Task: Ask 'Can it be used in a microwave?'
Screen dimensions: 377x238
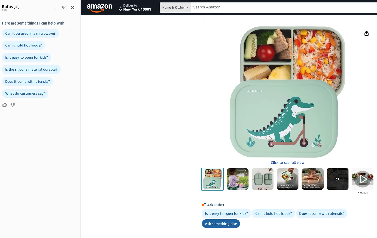Action: (30, 33)
